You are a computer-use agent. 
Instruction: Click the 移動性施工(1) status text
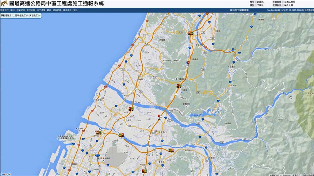pos(7,15)
